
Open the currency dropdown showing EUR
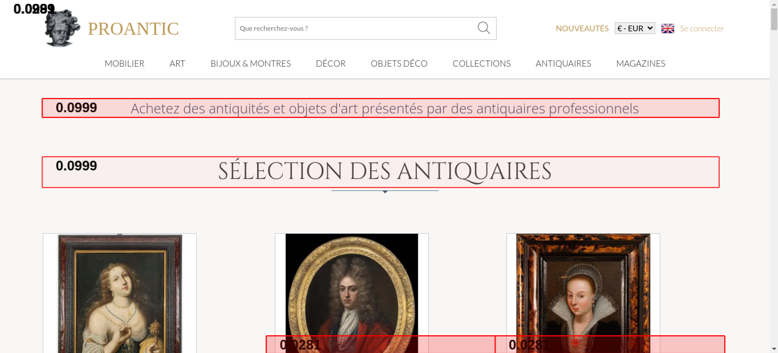pos(634,28)
